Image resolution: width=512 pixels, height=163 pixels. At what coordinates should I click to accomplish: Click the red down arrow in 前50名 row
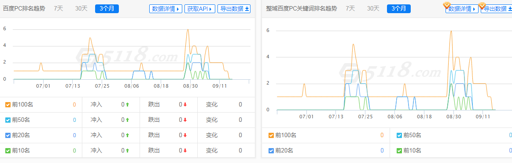(x=185, y=120)
